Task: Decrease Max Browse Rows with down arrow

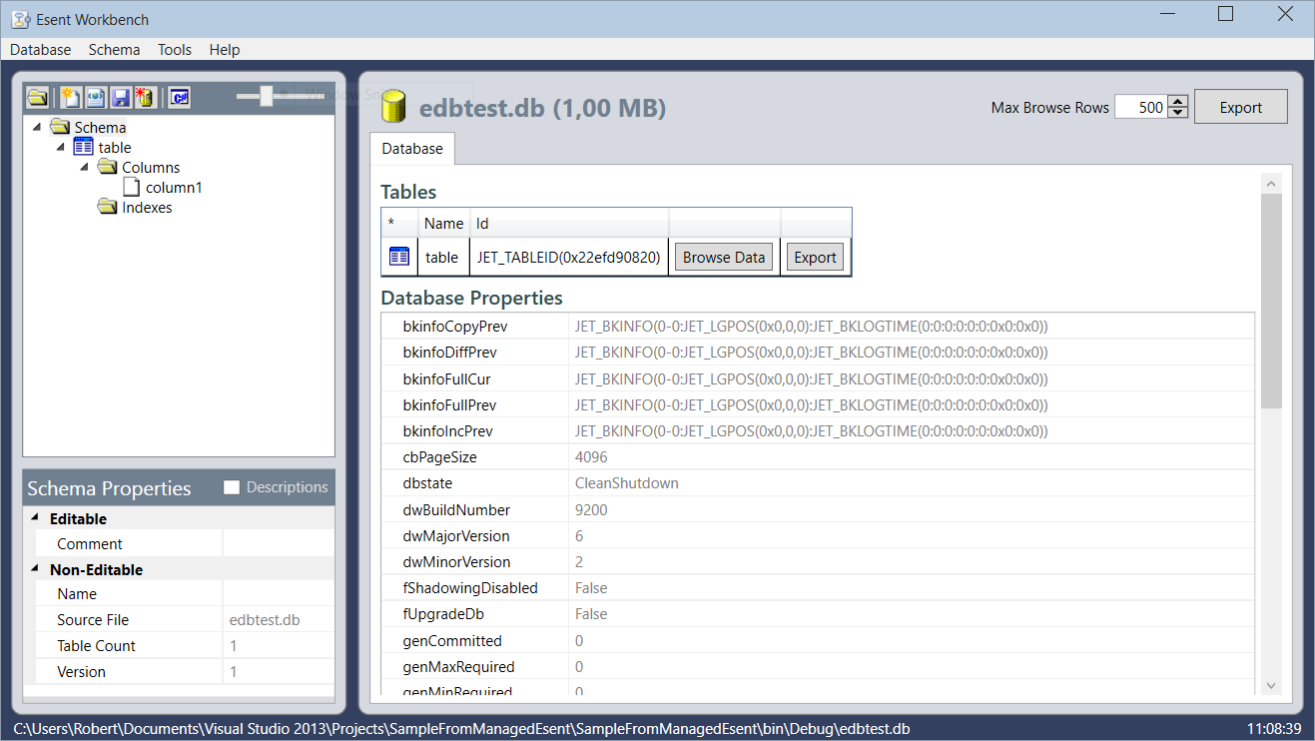Action: tap(1178, 113)
